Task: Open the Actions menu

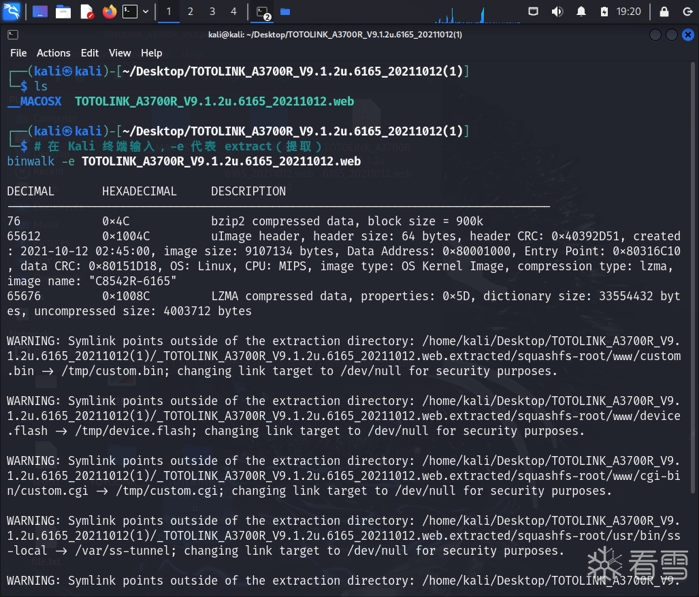Action: 54,53
